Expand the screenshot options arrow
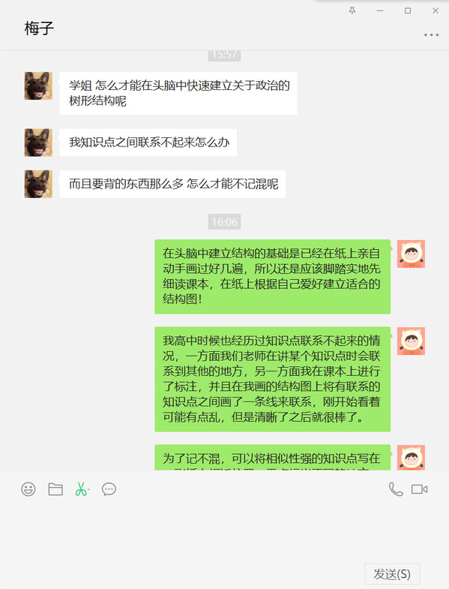The height and width of the screenshot is (589, 449). pyautogui.click(x=89, y=489)
